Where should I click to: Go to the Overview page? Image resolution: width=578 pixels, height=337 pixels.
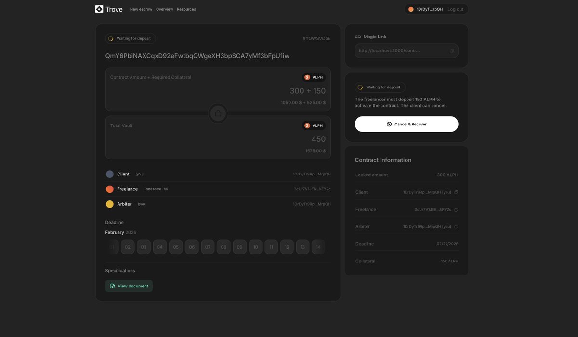(164, 9)
